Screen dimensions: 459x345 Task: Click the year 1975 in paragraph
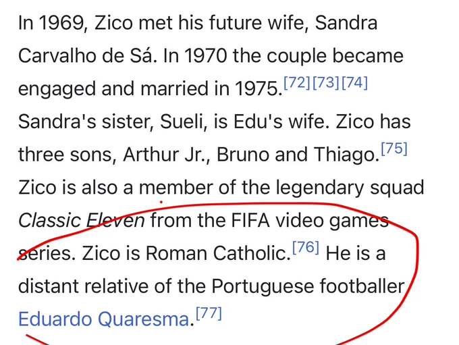(256, 88)
